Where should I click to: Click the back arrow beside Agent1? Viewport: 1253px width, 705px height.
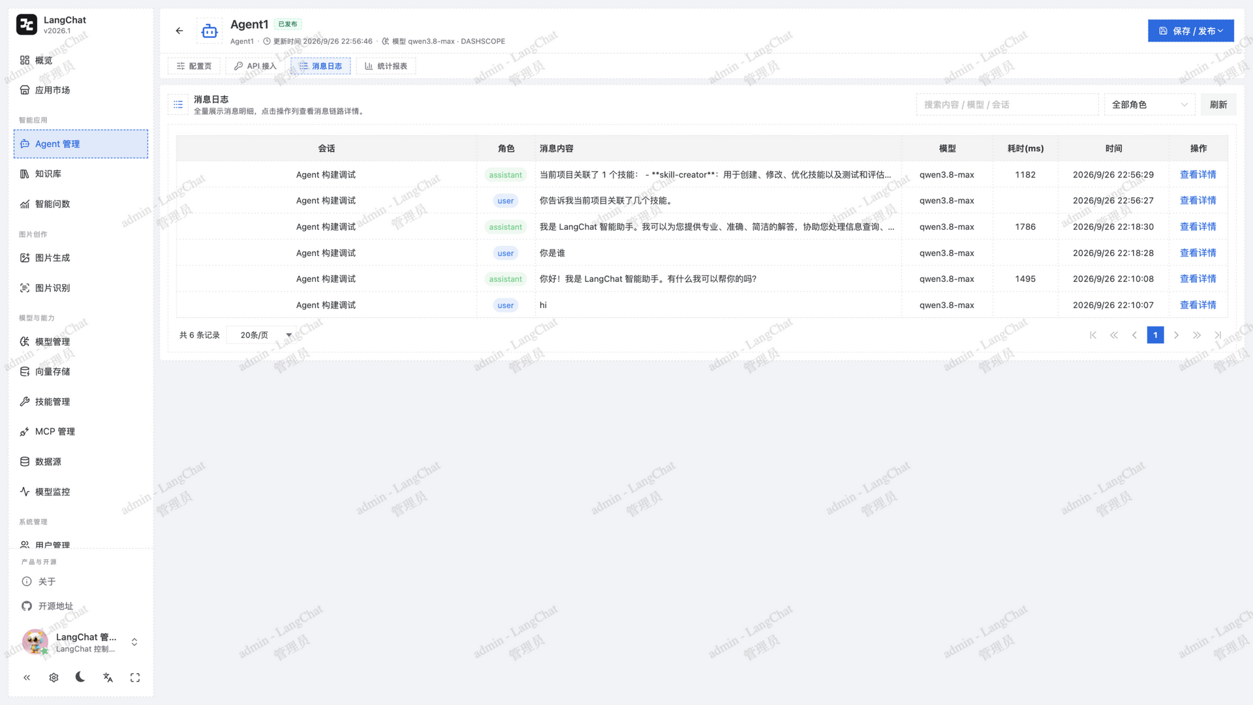(179, 31)
